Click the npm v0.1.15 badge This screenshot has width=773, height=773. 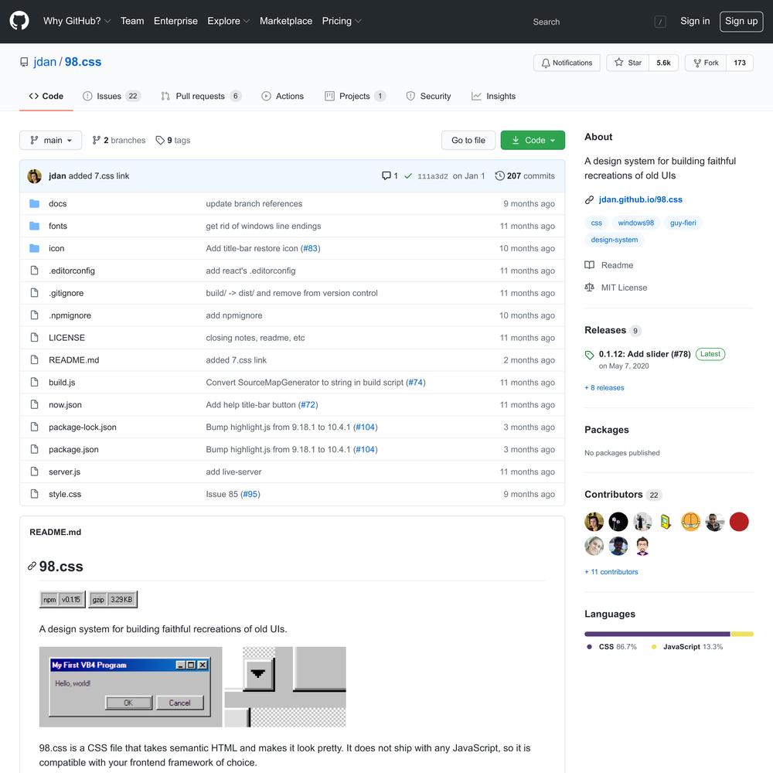[x=63, y=600]
